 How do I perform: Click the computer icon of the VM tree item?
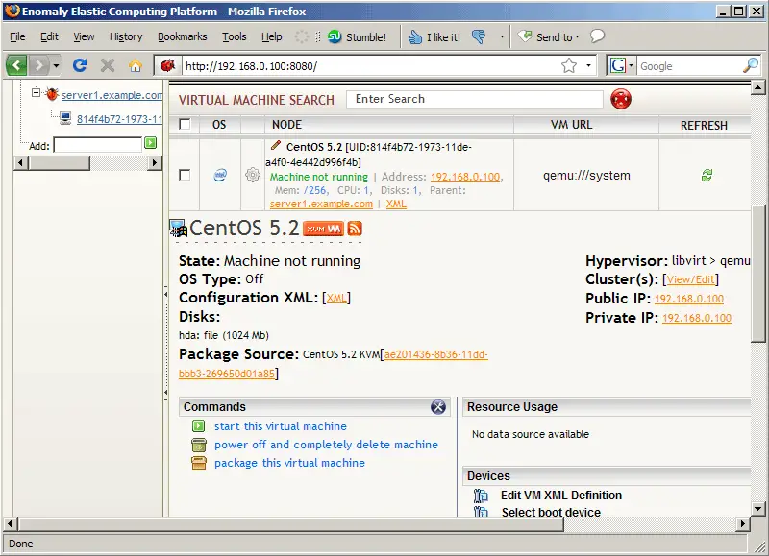point(65,118)
